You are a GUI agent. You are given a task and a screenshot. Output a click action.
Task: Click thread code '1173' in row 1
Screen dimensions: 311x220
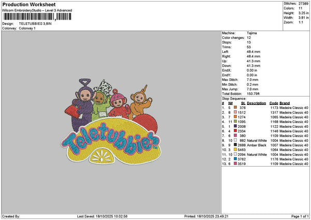[274, 108]
